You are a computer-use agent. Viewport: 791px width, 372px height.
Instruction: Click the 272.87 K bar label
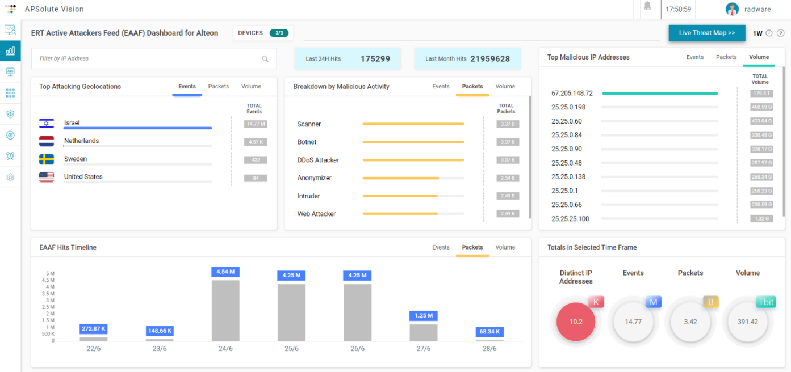point(94,329)
